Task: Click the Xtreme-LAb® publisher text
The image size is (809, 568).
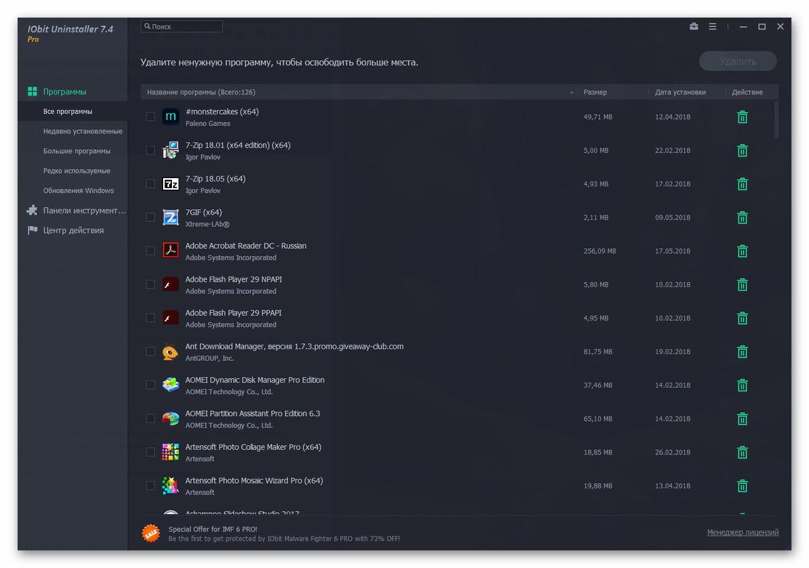Action: pyautogui.click(x=208, y=224)
